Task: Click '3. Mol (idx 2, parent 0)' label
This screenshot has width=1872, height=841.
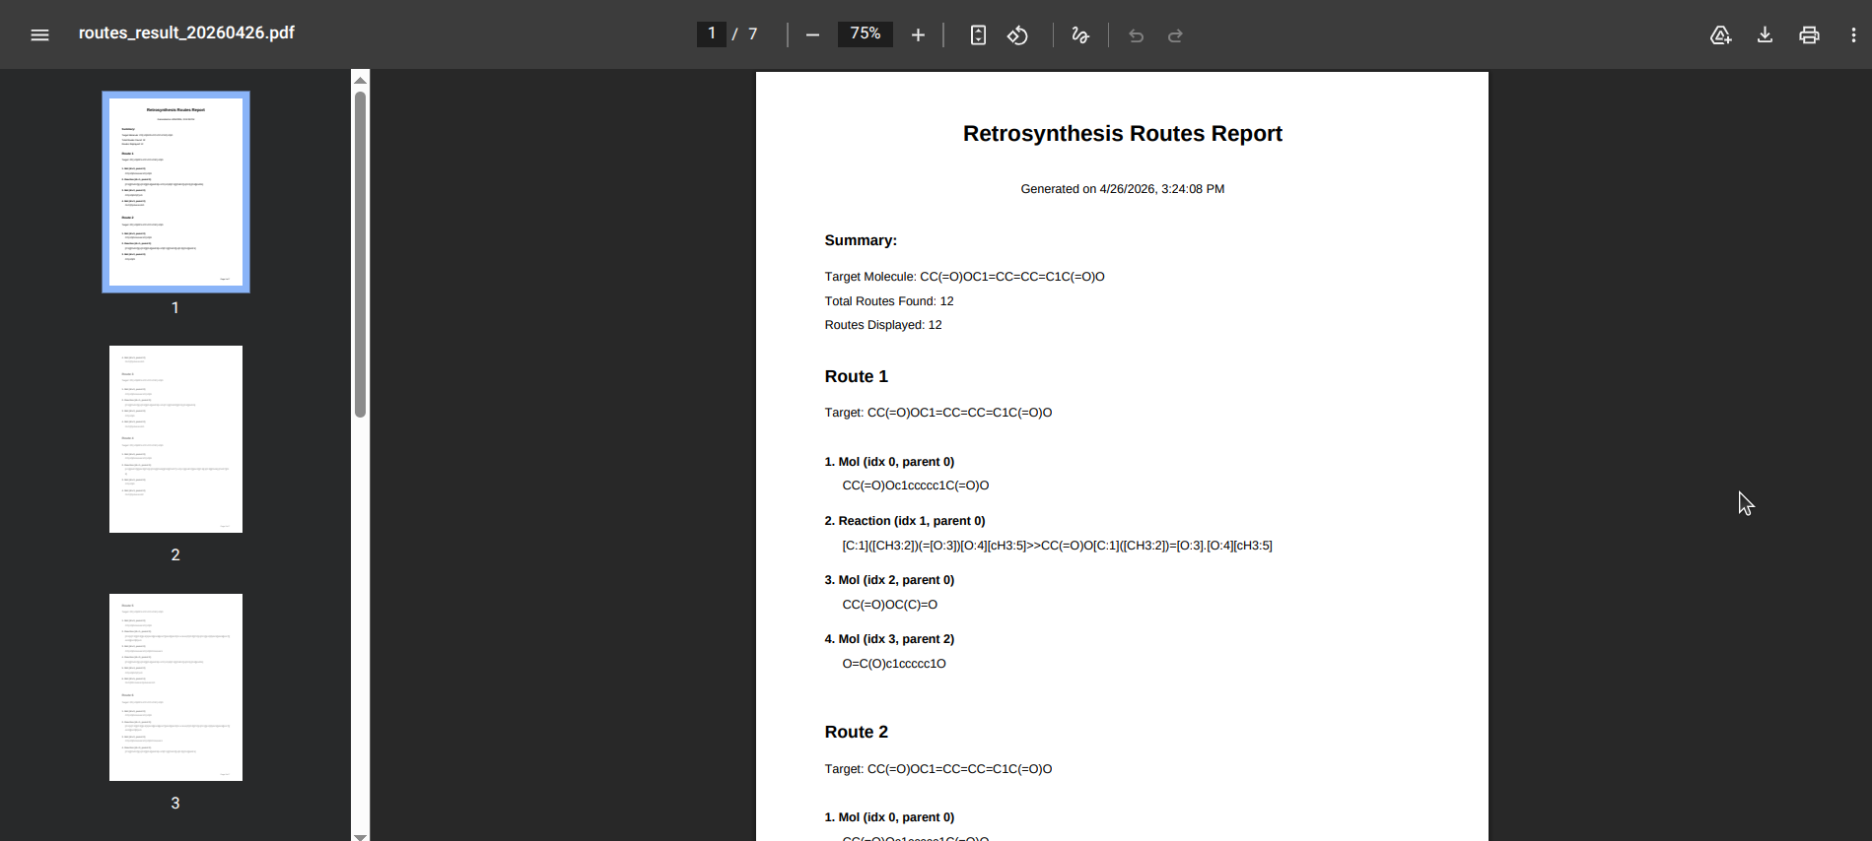Action: 889,580
